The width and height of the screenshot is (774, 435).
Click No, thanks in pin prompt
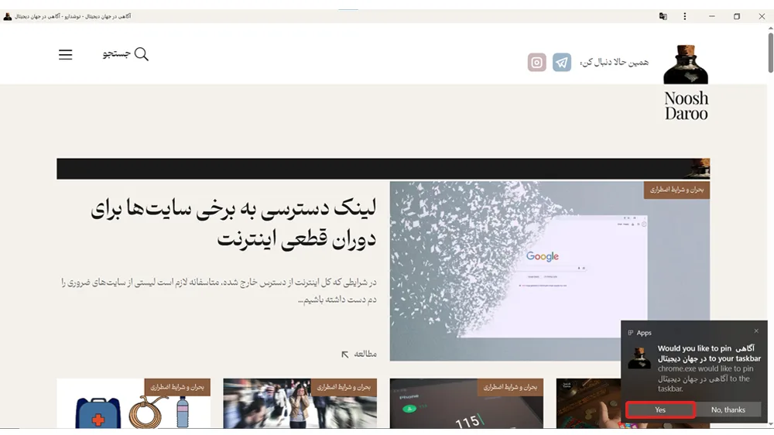(x=728, y=409)
